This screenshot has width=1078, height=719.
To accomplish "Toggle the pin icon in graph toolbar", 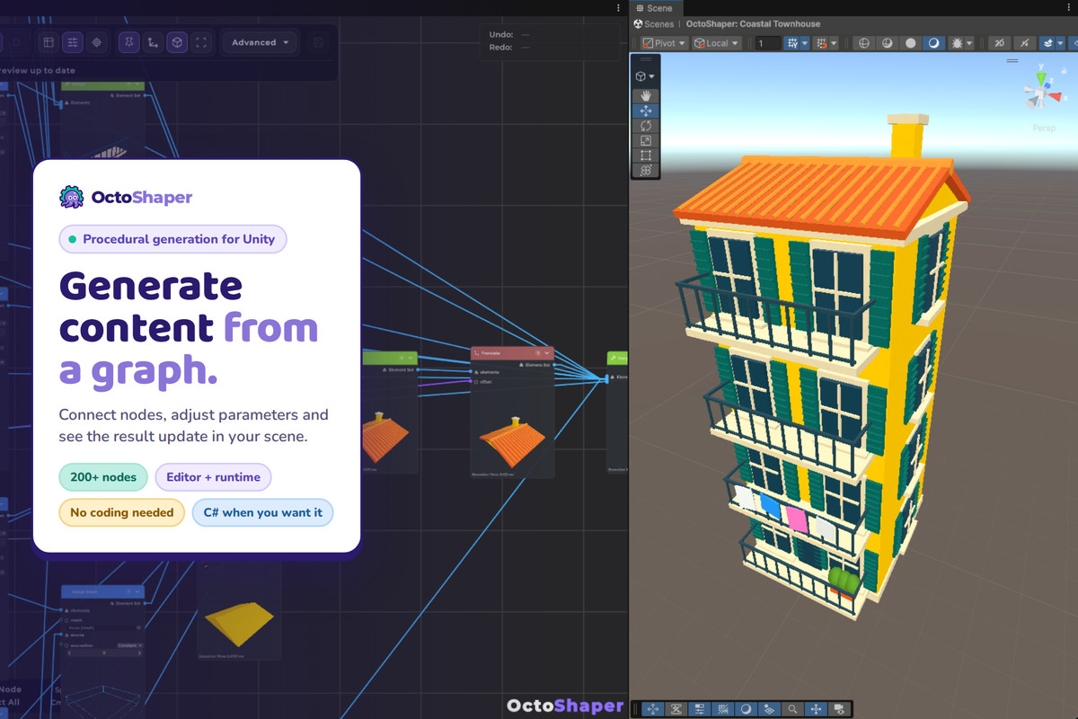I will pyautogui.click(x=129, y=42).
